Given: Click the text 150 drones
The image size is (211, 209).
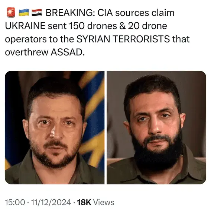Looking at the screenshot, I should click(x=93, y=26).
